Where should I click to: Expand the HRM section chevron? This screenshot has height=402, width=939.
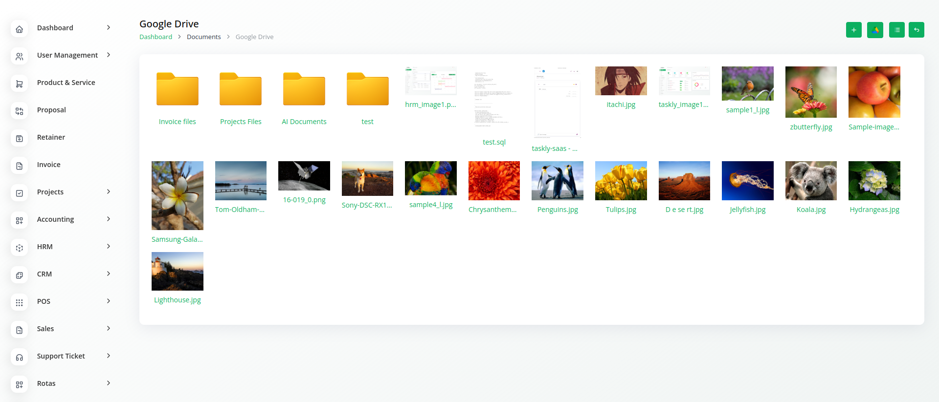tap(109, 247)
